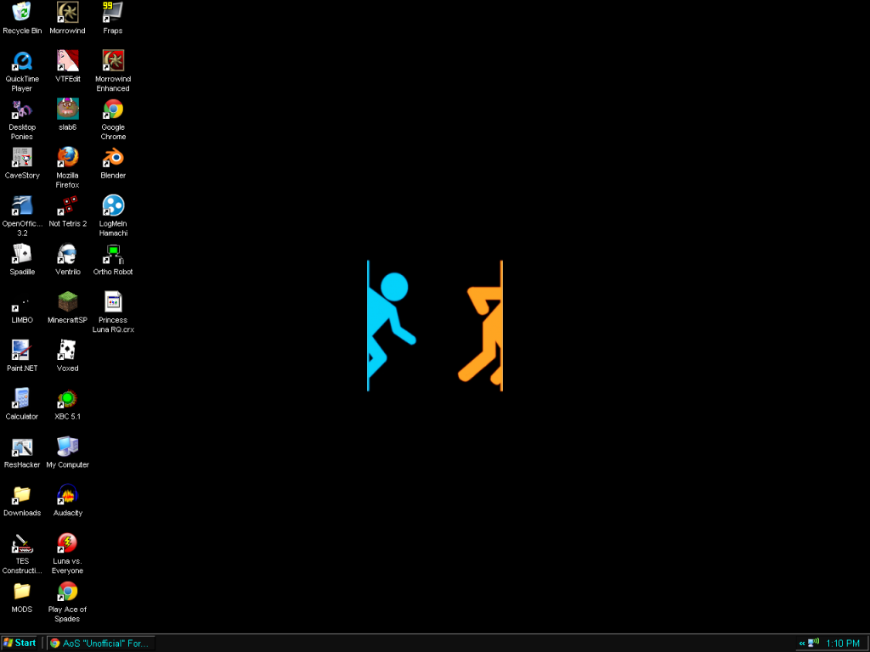This screenshot has width=870, height=652.
Task: Select the Ventrilo headset icon
Action: [x=67, y=253]
